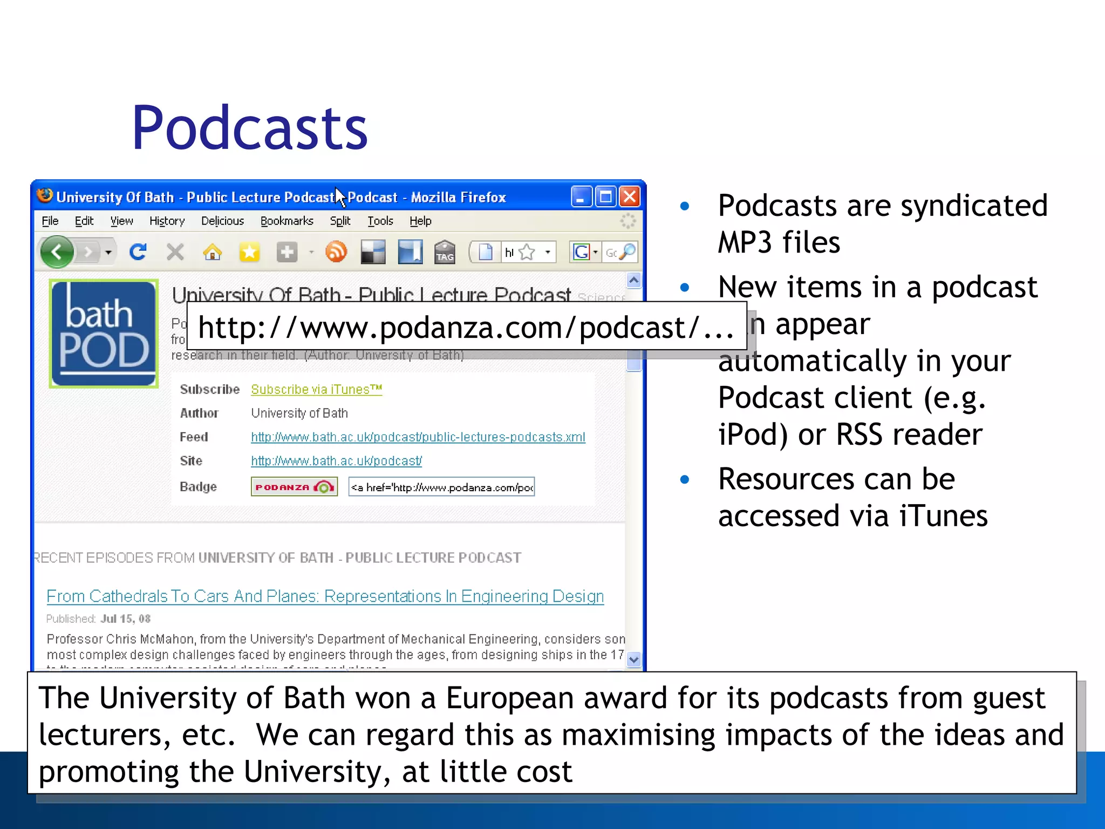1105x829 pixels.
Task: Click the Firefox Back button
Action: tap(57, 252)
